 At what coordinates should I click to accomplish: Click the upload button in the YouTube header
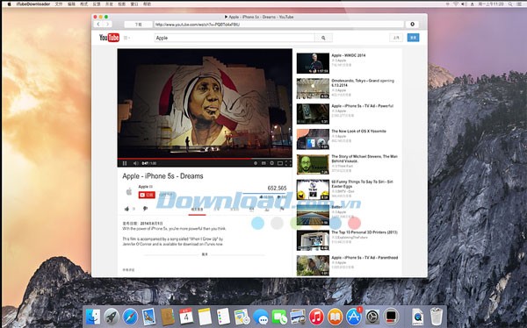point(396,38)
